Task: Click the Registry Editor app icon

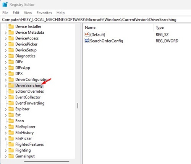Action: [5, 4]
